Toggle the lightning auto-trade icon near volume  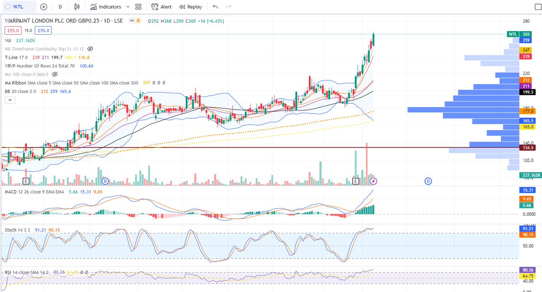point(374,181)
